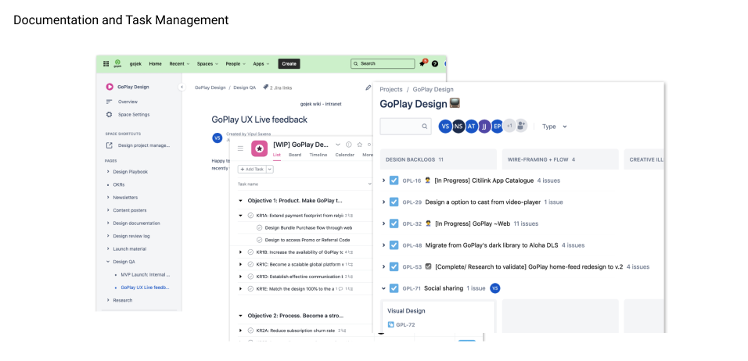Open the help question-mark icon
Viewport: 748px width, 361px height.
click(x=434, y=63)
